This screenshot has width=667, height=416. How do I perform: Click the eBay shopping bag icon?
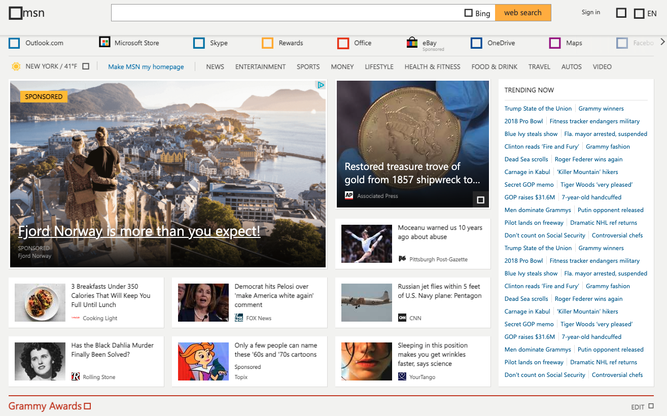tap(412, 43)
